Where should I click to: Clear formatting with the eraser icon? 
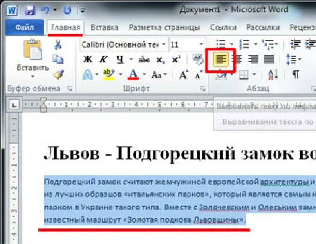[197, 59]
